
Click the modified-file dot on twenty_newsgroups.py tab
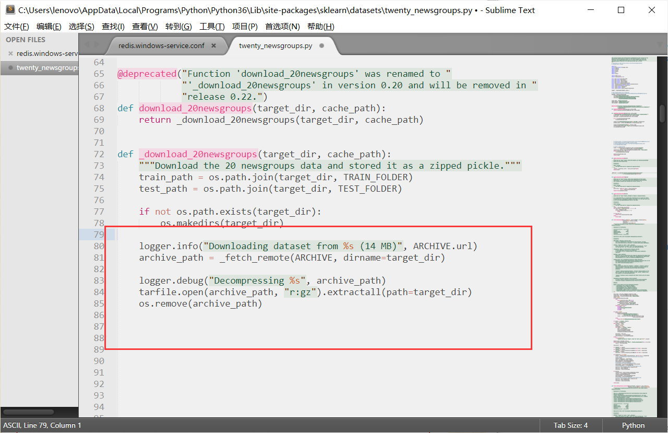click(x=322, y=45)
